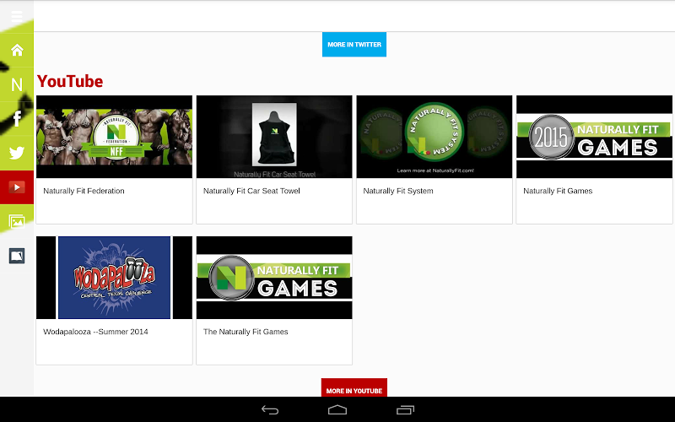675x422 pixels.
Task: Tap the Android home navigation icon
Action: 337,410
